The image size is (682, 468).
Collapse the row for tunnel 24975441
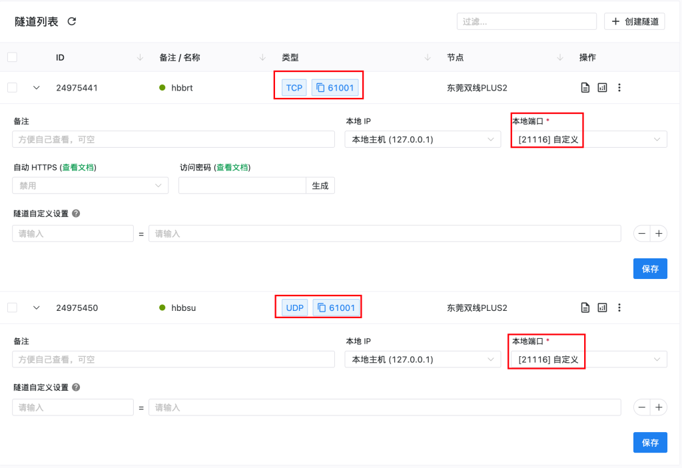37,87
